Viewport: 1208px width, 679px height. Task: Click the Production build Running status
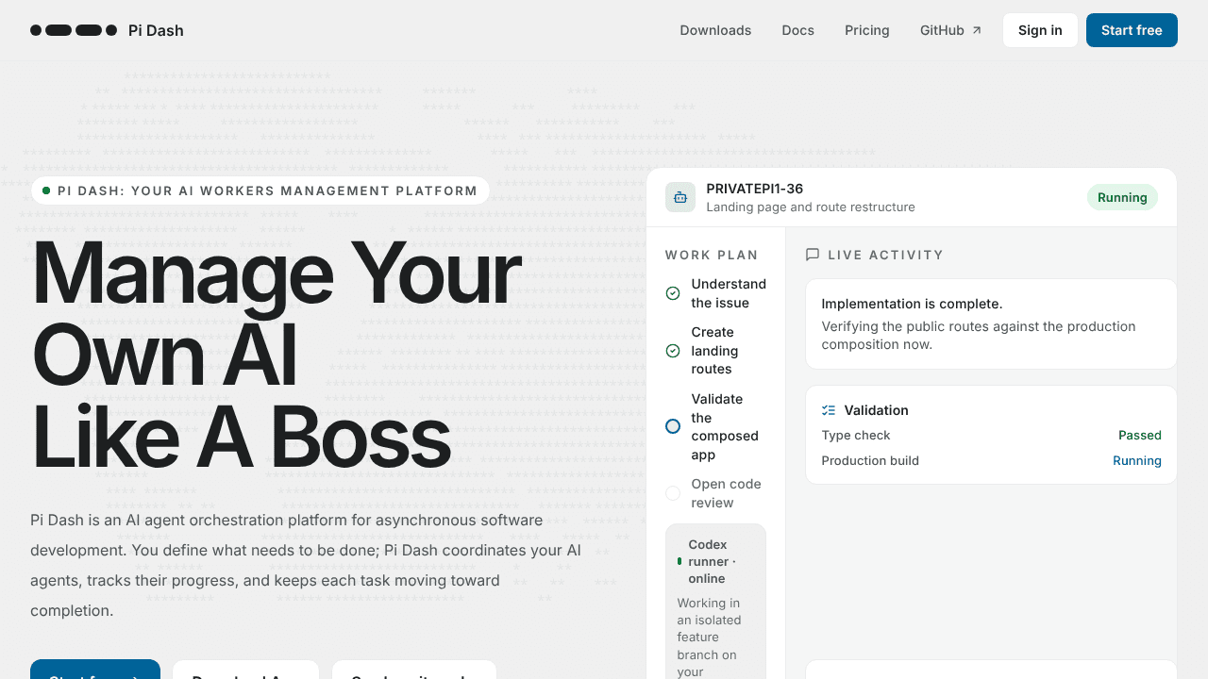pyautogui.click(x=1136, y=460)
